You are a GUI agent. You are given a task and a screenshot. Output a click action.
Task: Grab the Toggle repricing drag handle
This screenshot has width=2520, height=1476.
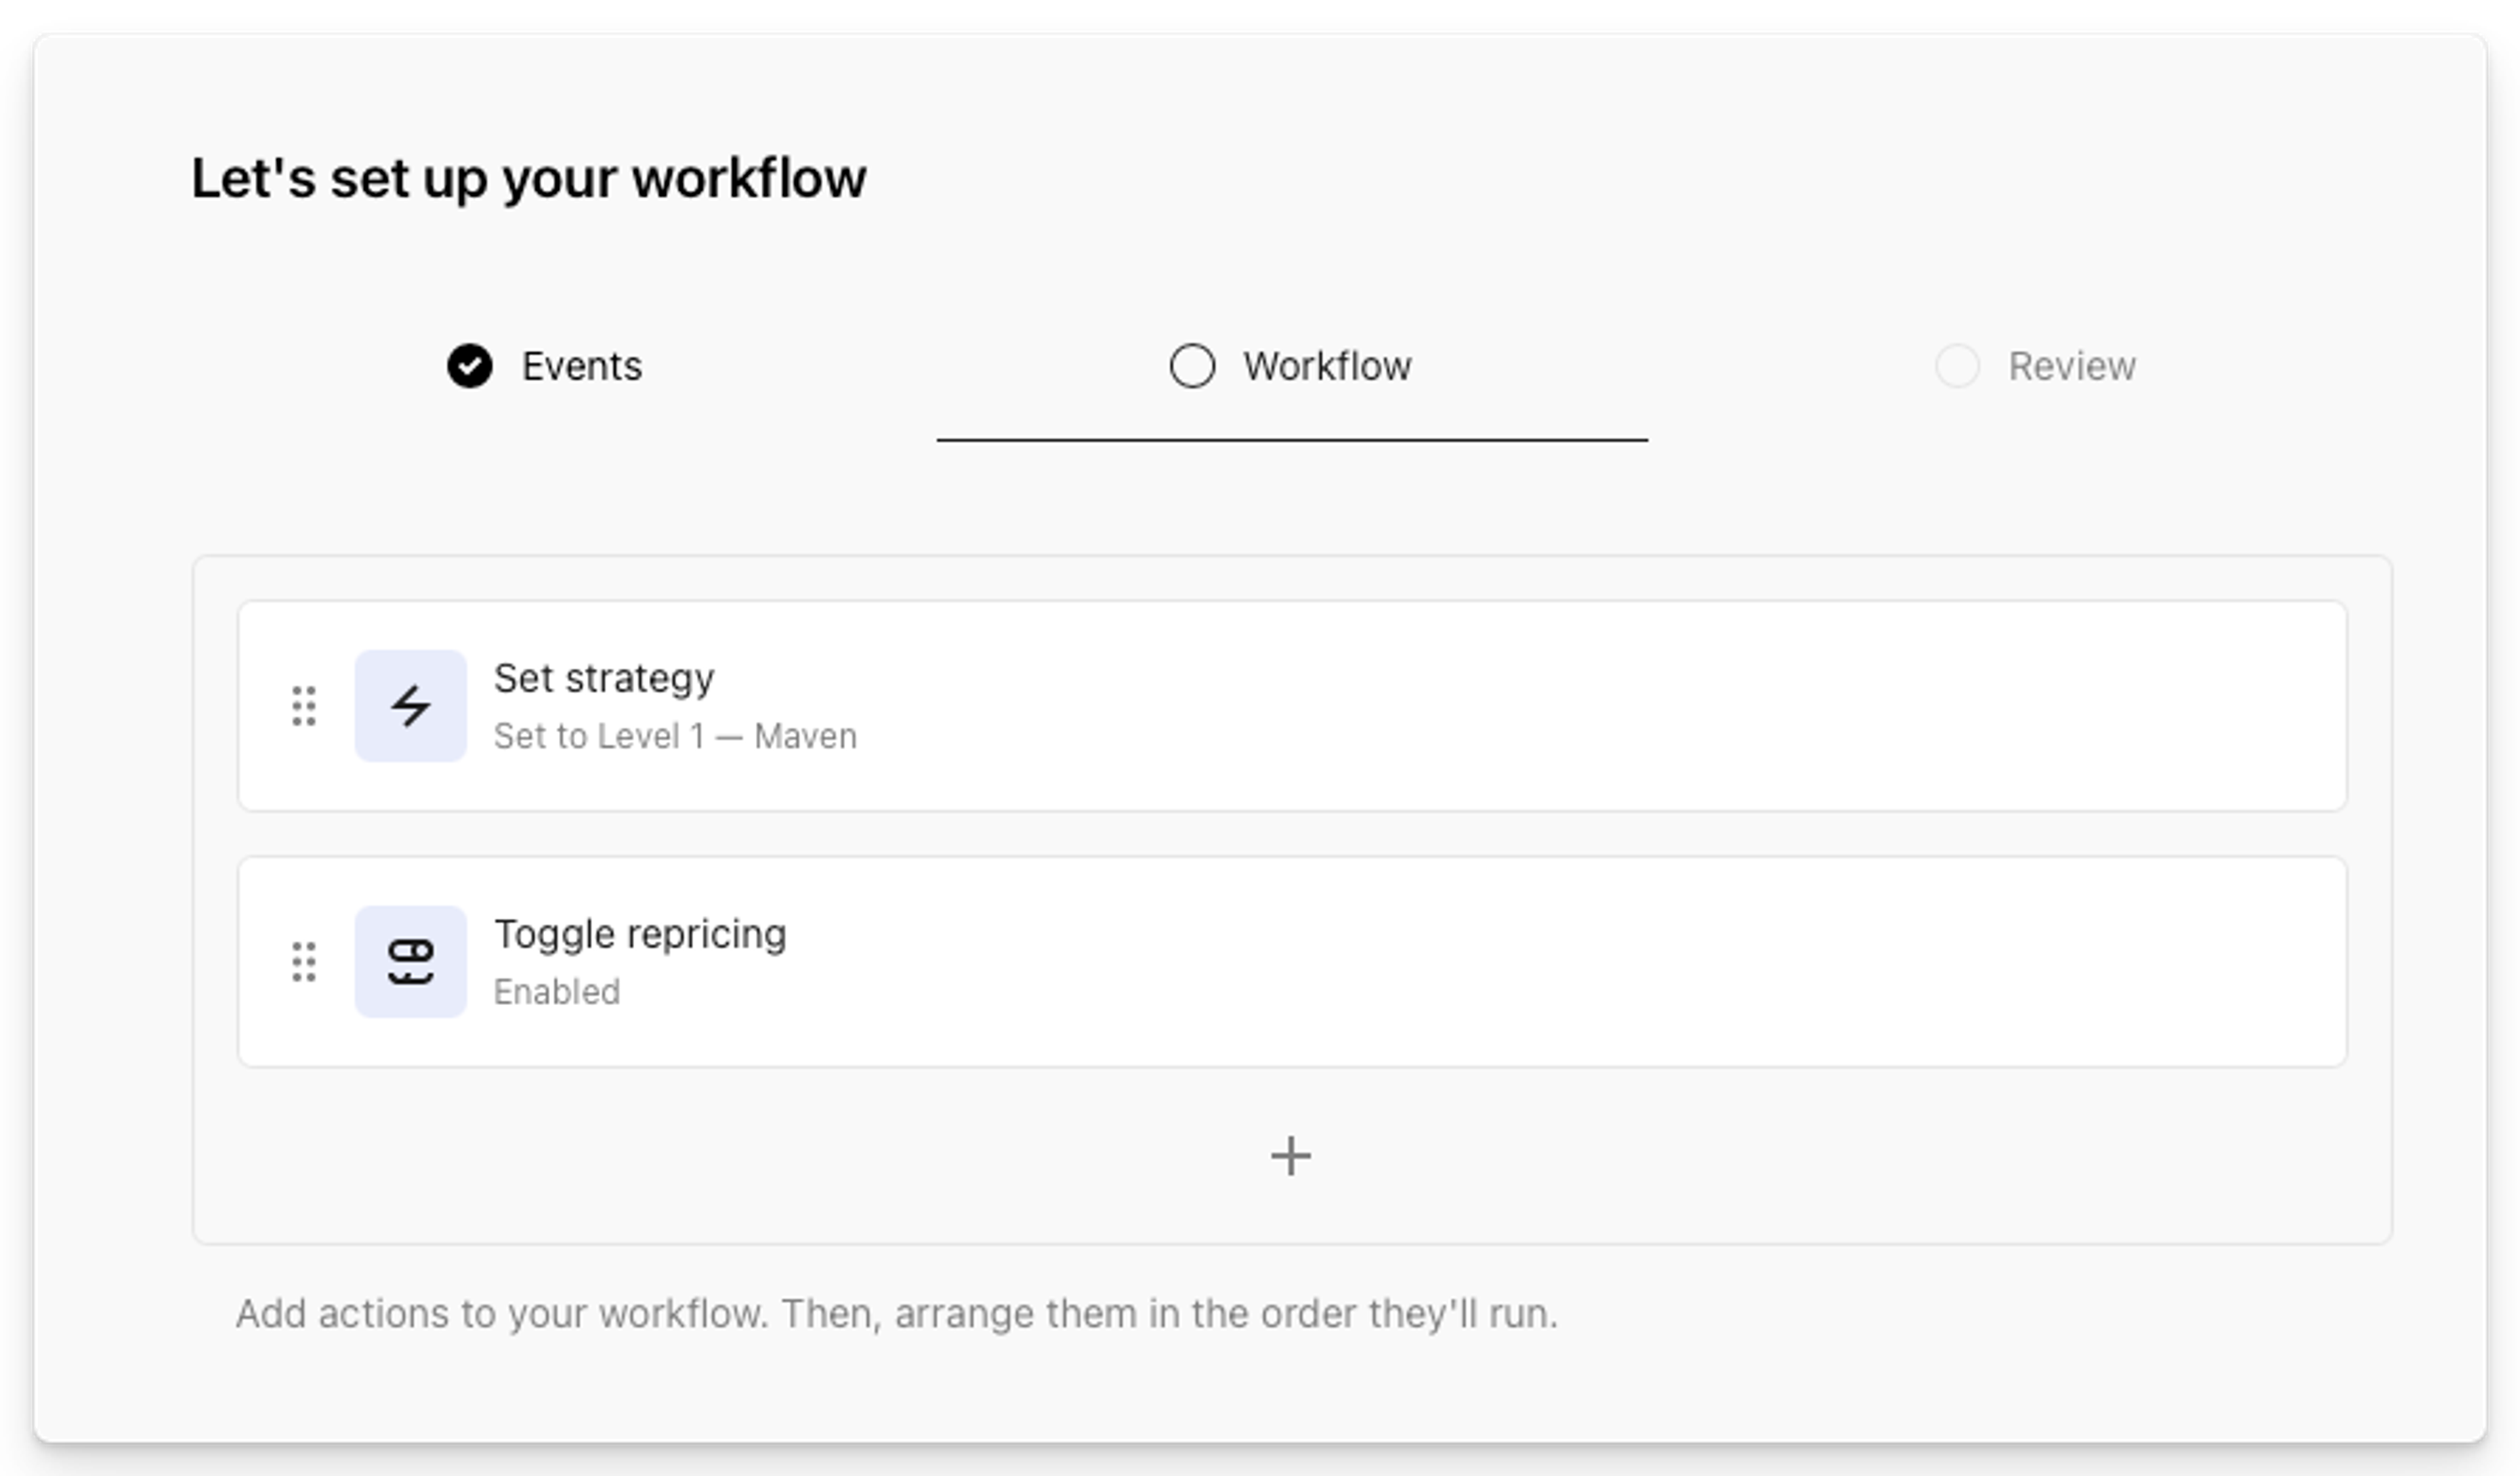(x=304, y=962)
